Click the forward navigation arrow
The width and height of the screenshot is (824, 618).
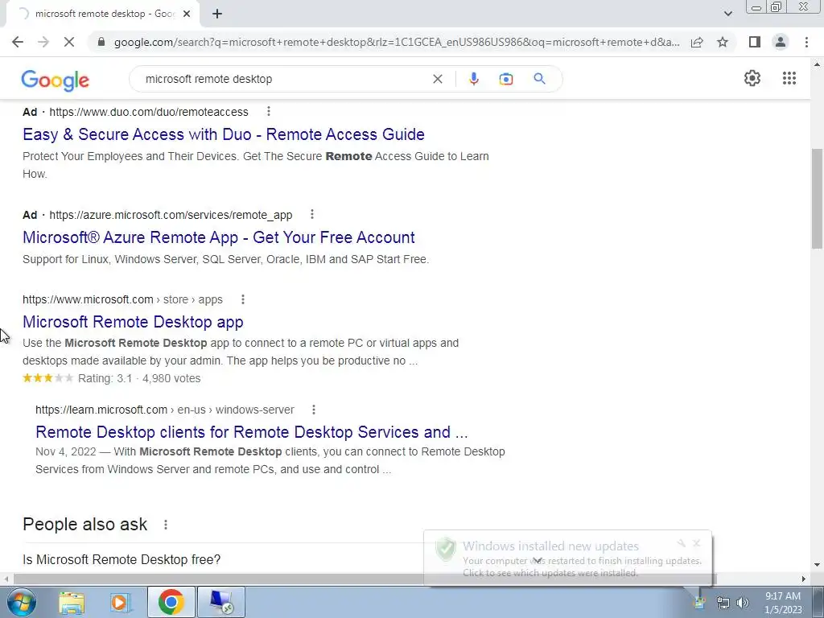coord(43,42)
